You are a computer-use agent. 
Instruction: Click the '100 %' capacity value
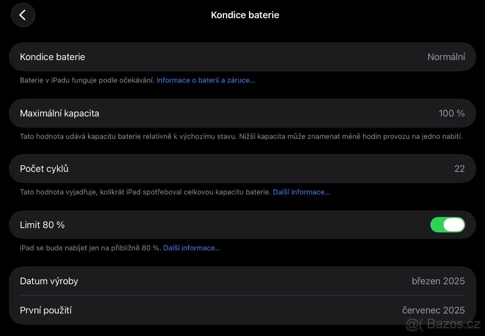pos(451,113)
